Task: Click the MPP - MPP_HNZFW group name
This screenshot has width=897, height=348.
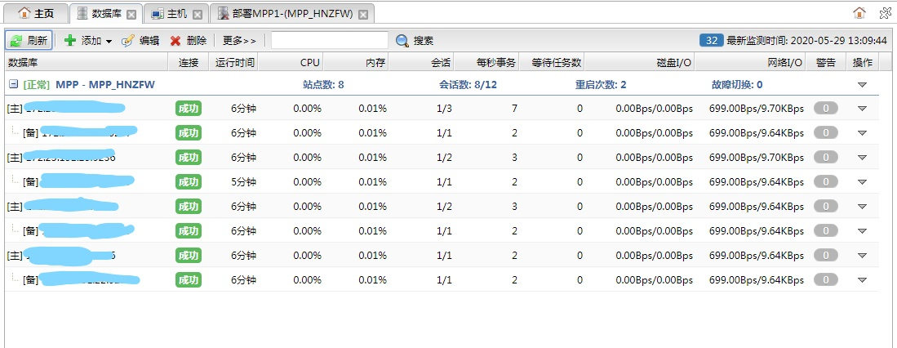Action: click(x=104, y=85)
